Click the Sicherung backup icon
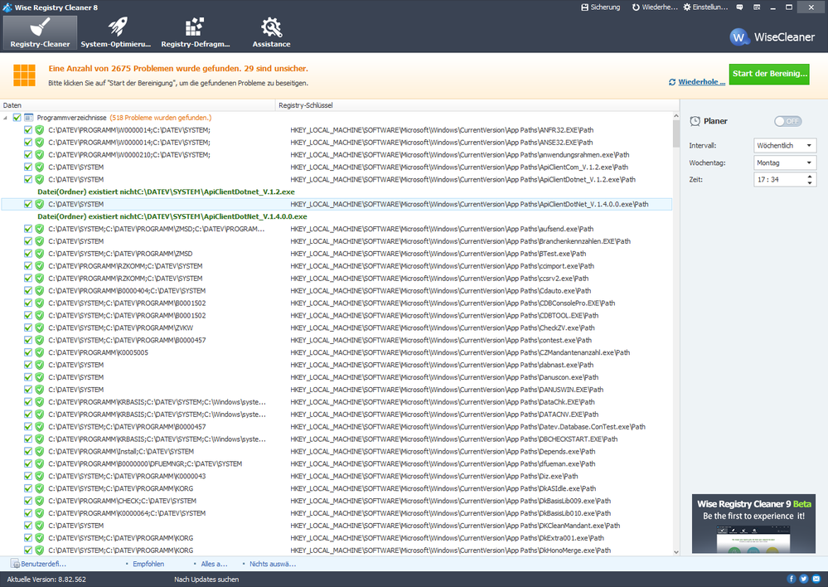The image size is (828, 587). [600, 7]
